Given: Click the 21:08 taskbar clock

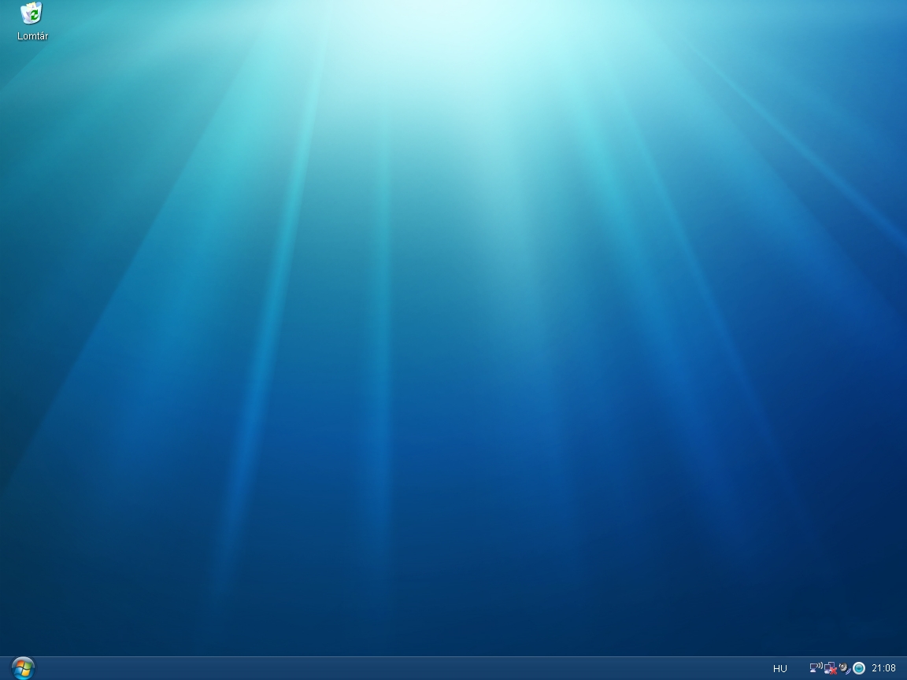Looking at the screenshot, I should 883,668.
